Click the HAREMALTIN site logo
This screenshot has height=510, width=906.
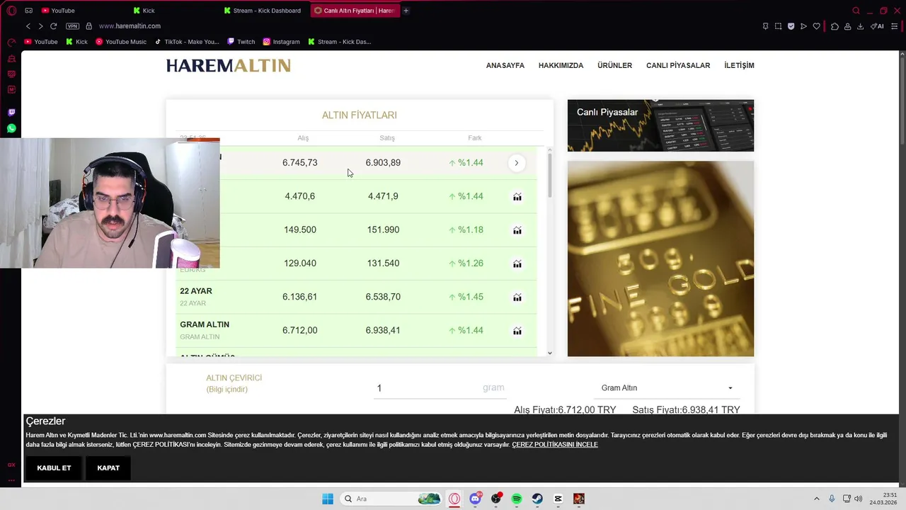point(228,66)
